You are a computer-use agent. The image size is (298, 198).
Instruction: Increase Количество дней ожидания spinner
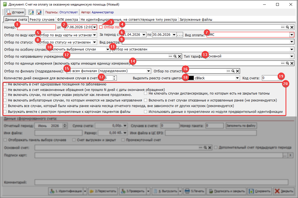[x=114, y=77]
